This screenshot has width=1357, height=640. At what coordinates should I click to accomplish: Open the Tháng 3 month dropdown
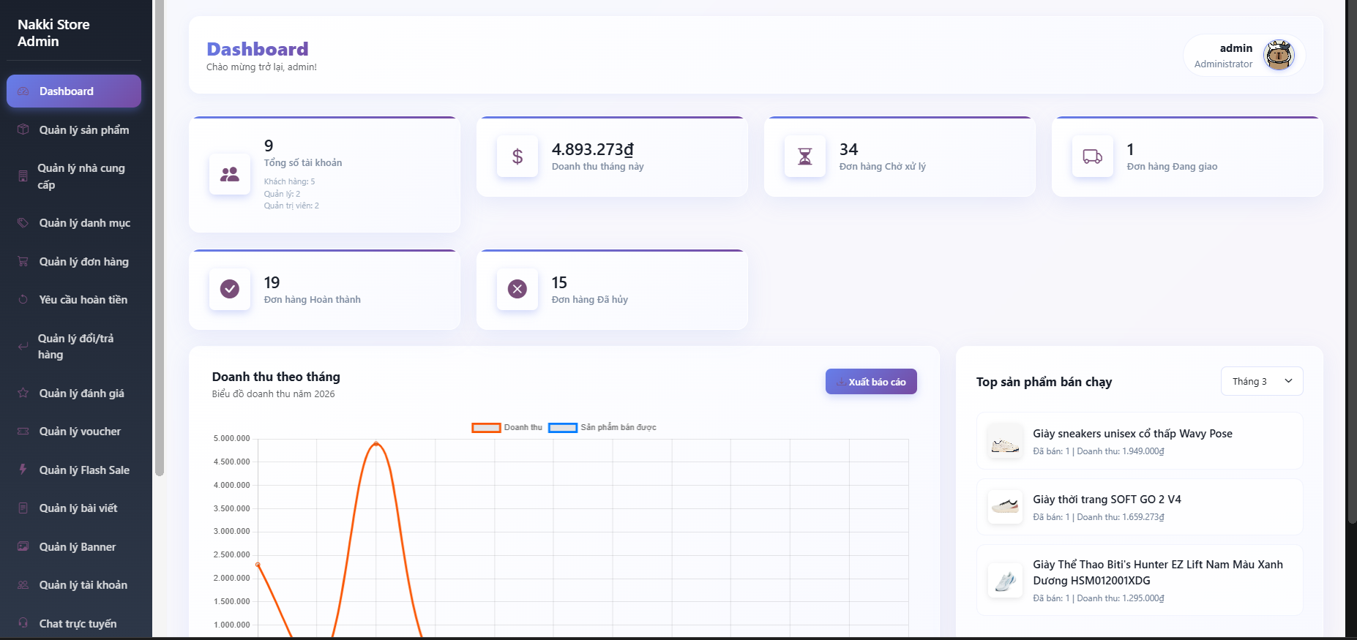(x=1261, y=381)
